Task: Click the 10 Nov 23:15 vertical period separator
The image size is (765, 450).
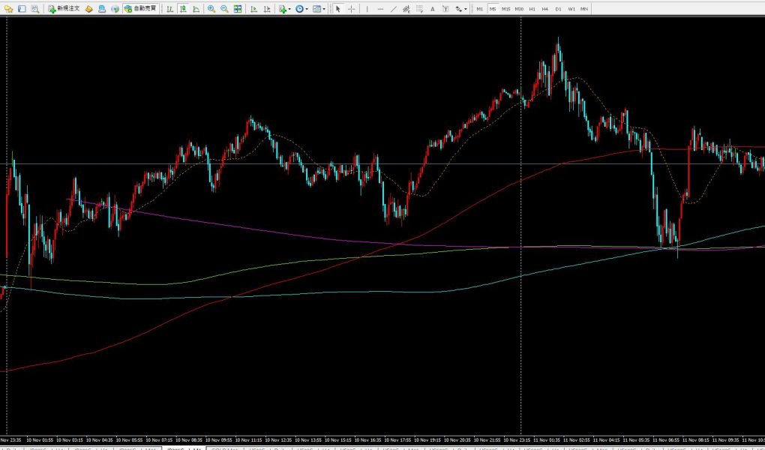Action: (521, 225)
